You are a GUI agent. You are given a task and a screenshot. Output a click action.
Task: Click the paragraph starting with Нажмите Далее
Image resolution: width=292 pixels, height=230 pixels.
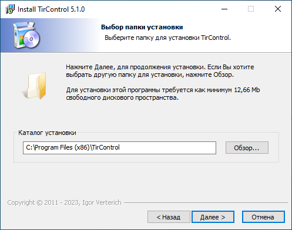160,71
